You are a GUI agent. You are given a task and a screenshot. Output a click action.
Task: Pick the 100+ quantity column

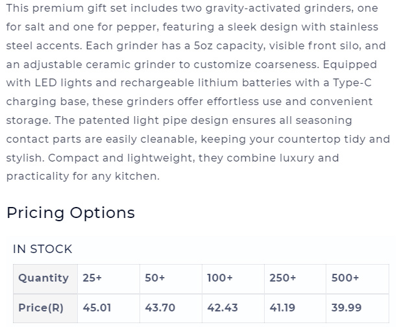[x=234, y=278]
